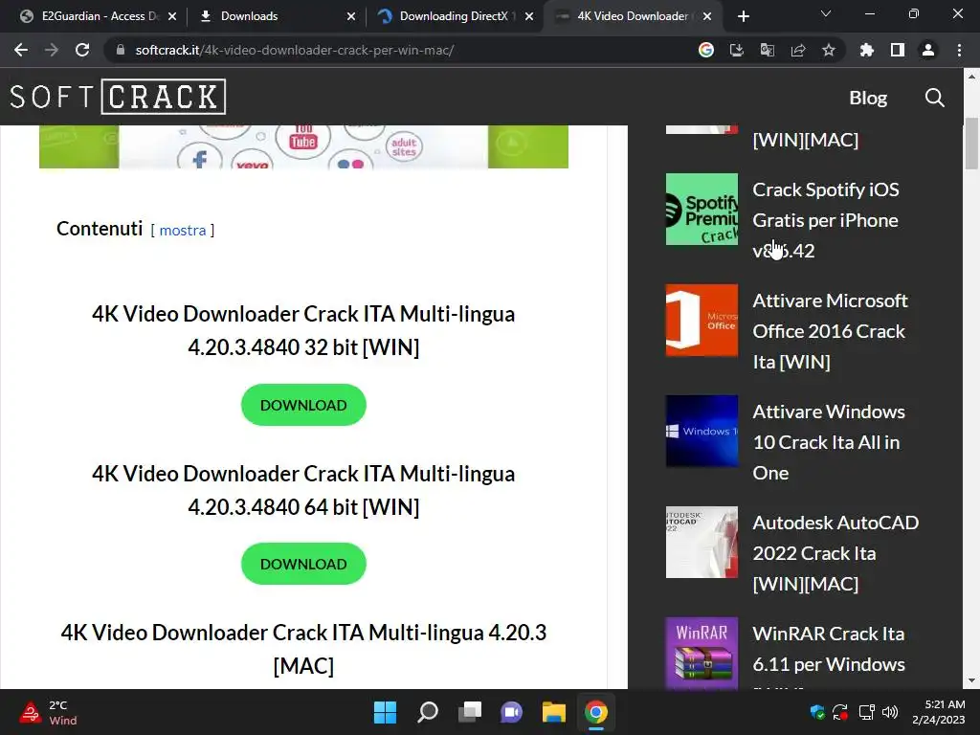Click the WinRAR thumbnail
Screen dimensions: 980x735
(702, 653)
